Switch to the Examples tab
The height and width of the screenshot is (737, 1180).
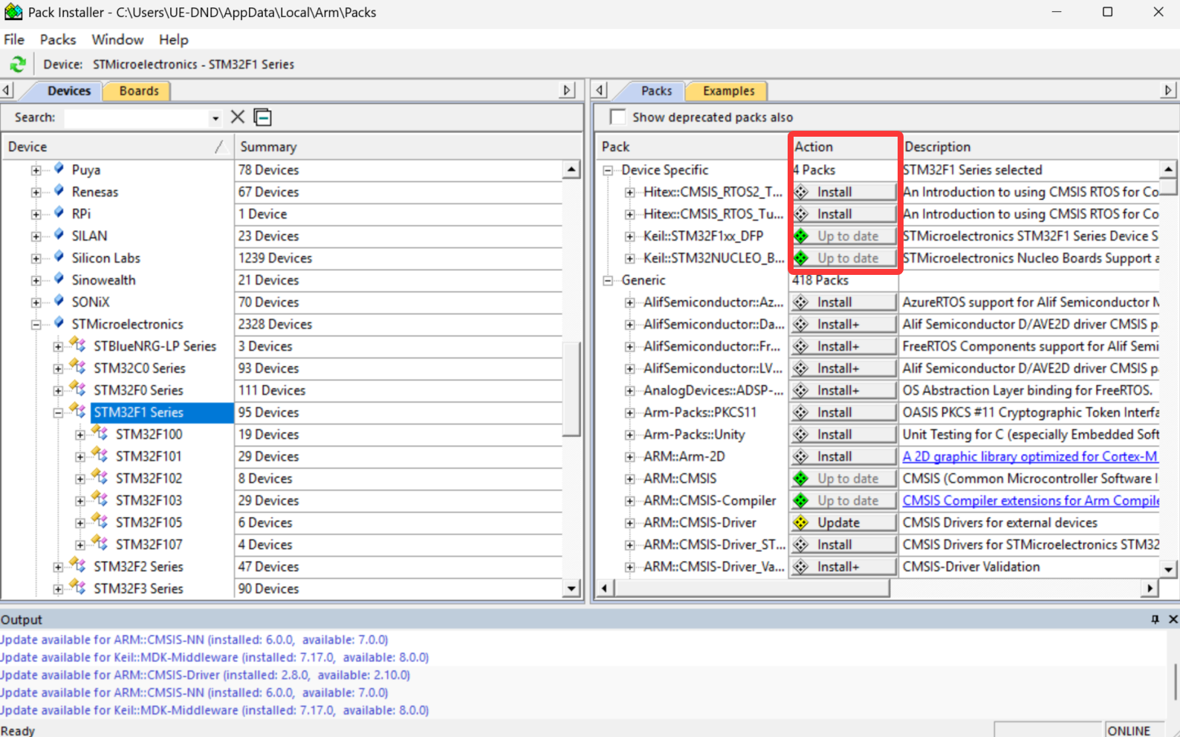tap(728, 91)
